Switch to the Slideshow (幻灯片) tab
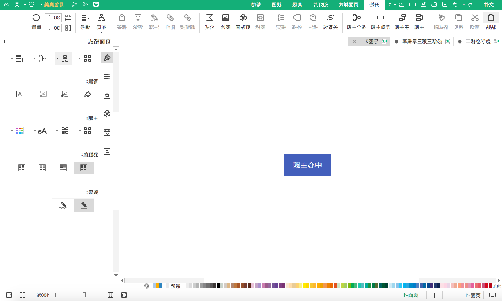This screenshot has height=301, width=502. pos(321,5)
